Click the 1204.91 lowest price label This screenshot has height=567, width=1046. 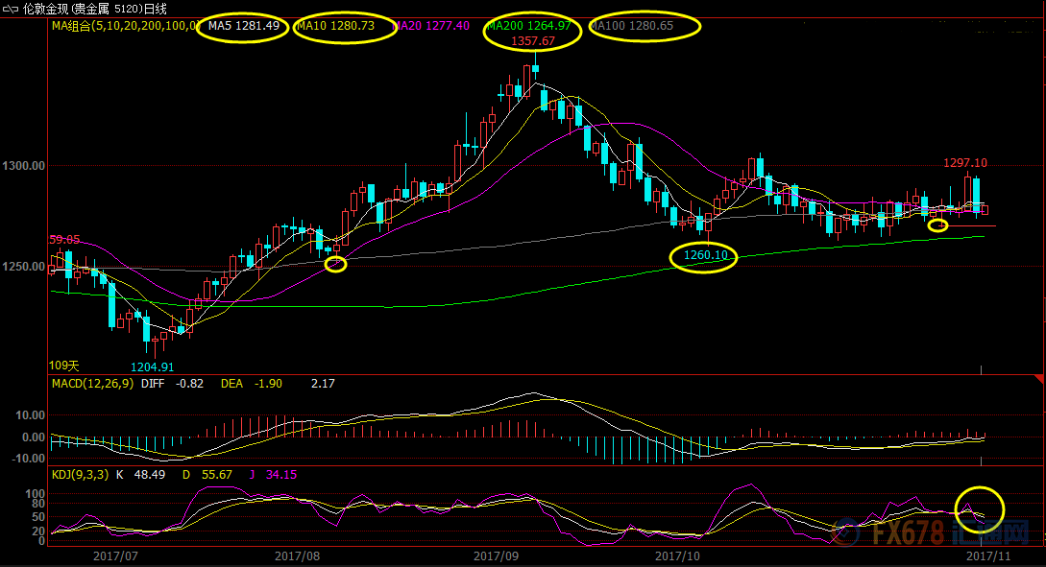tap(152, 367)
